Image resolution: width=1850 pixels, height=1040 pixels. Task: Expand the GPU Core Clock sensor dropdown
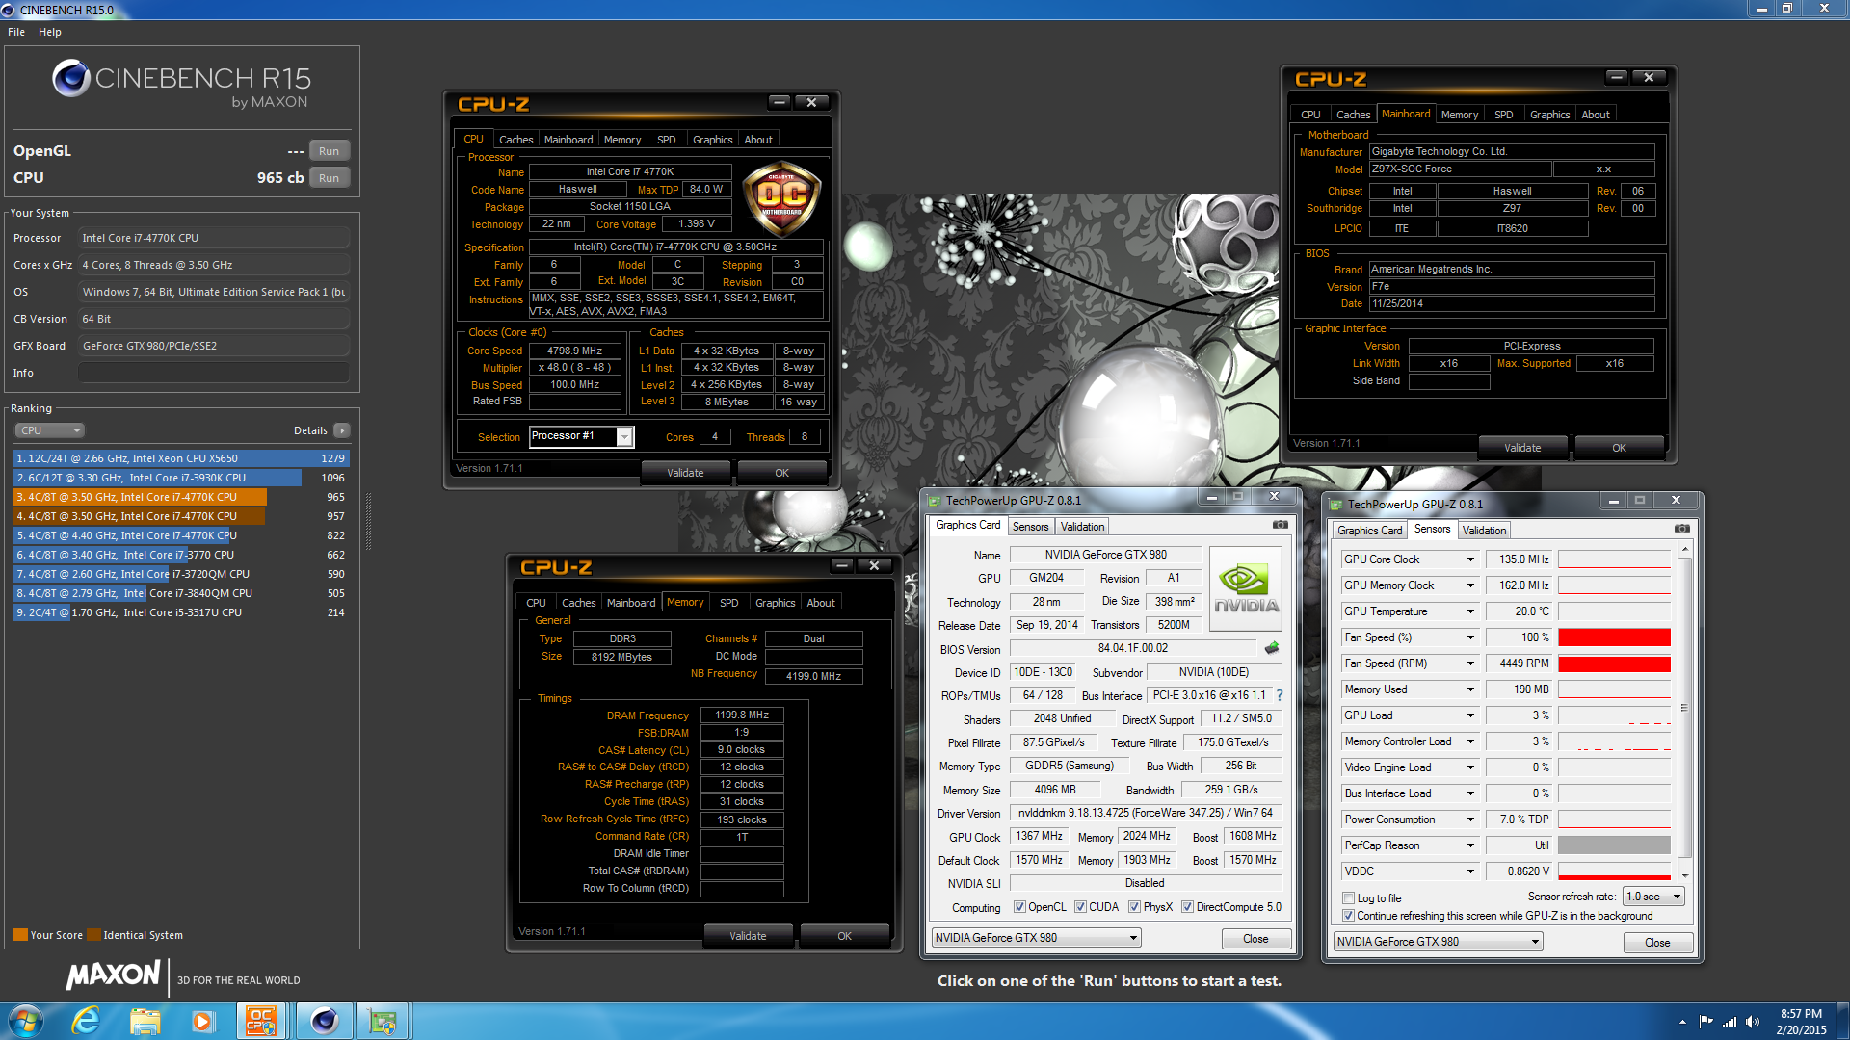[1470, 559]
